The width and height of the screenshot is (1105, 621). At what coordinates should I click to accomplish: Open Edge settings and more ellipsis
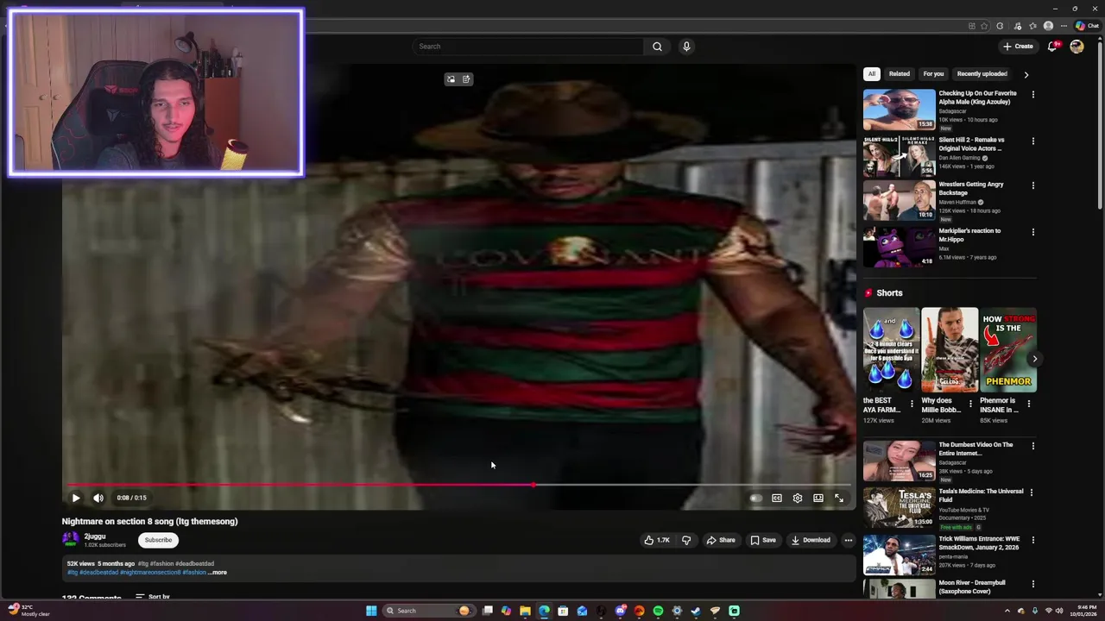coord(1064,26)
